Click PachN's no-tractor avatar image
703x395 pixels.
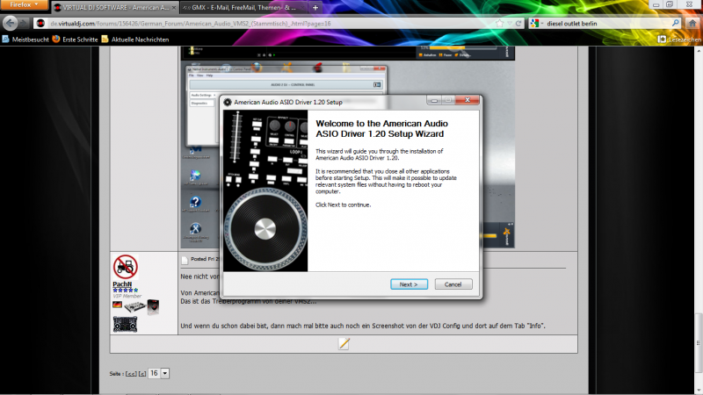[125, 267]
